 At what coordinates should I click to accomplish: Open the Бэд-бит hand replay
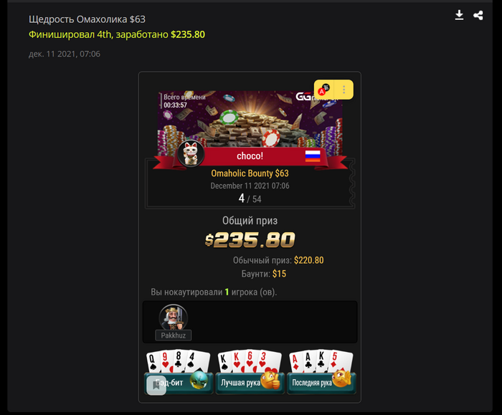[179, 383]
